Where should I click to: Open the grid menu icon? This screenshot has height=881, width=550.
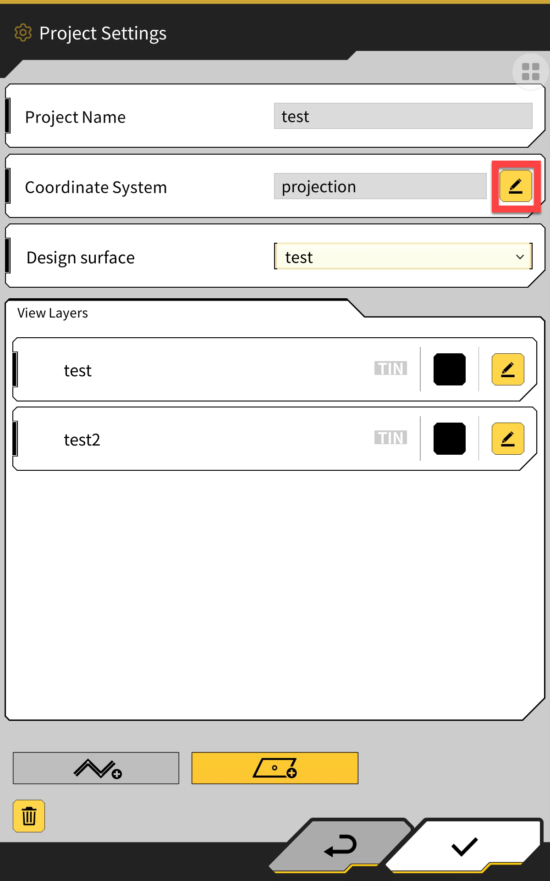click(x=530, y=72)
